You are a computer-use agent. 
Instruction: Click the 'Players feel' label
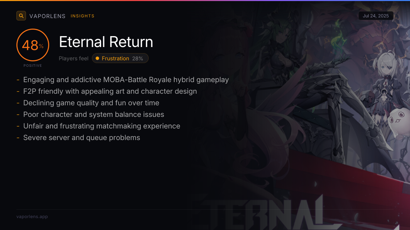click(x=73, y=59)
